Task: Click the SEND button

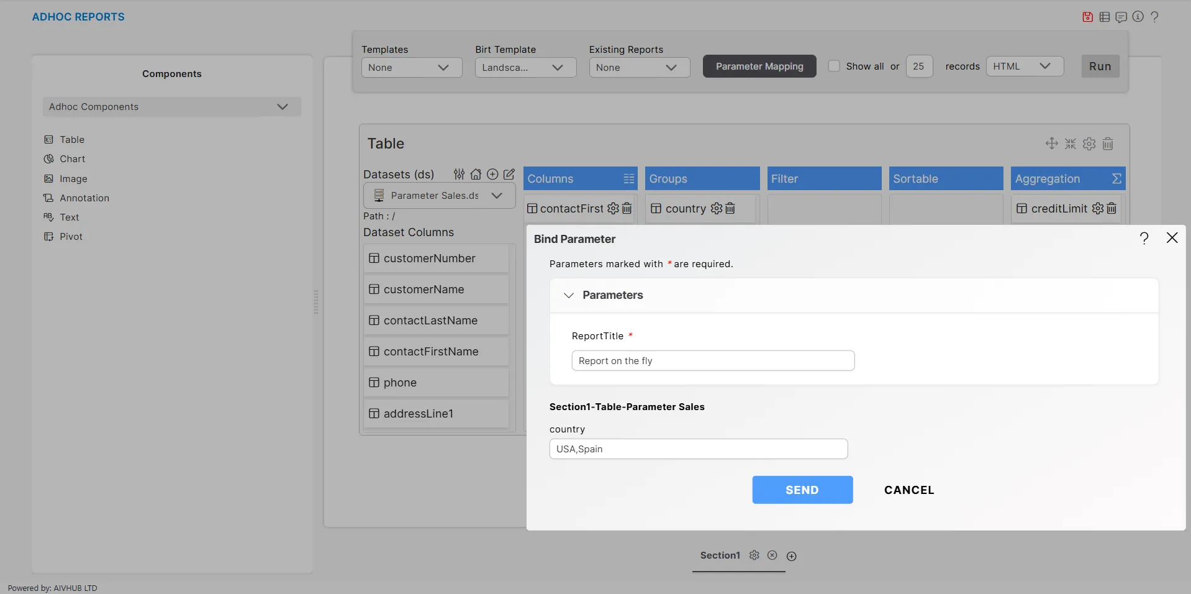Action: [802, 490]
